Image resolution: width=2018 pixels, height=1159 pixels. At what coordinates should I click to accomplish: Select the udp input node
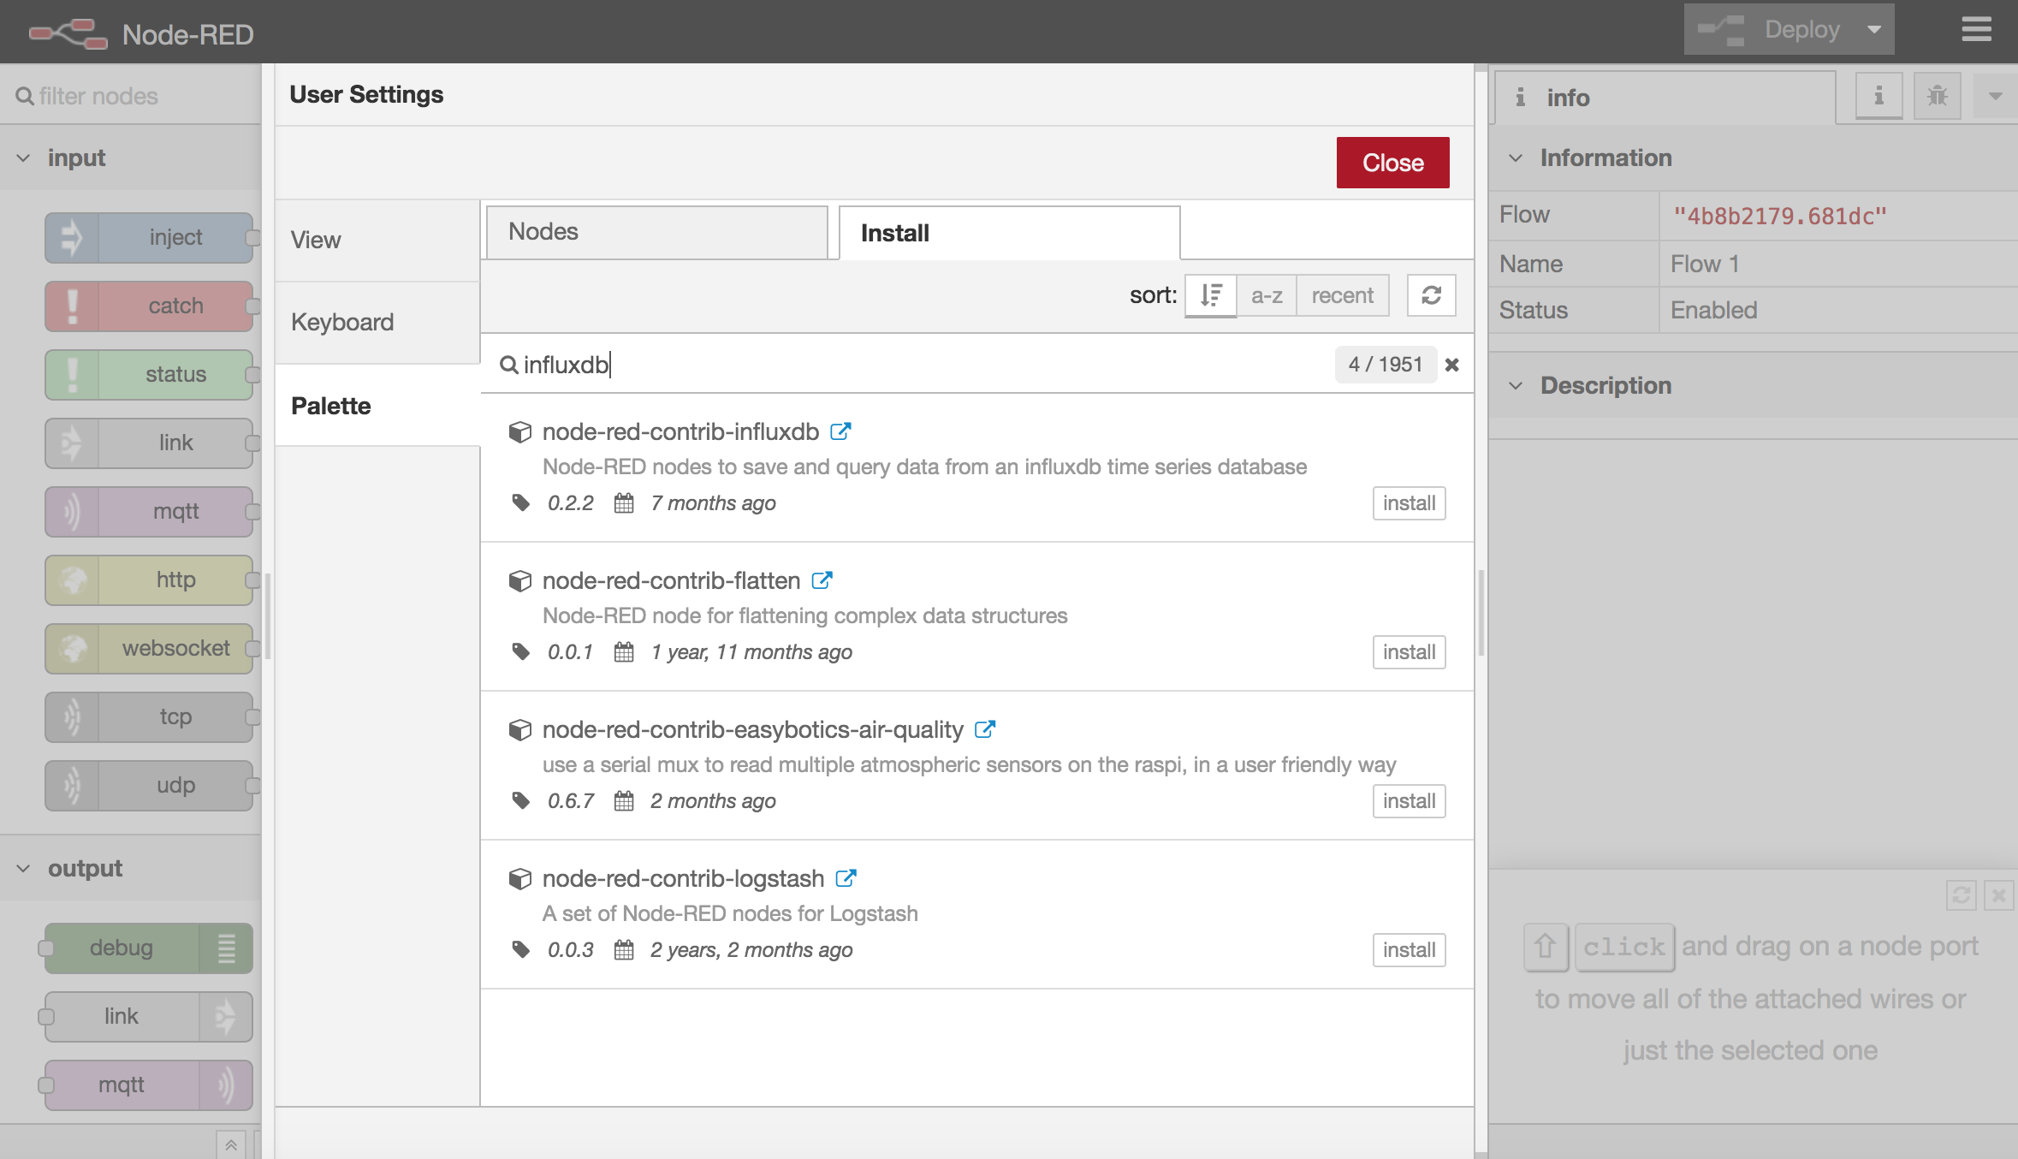149,786
